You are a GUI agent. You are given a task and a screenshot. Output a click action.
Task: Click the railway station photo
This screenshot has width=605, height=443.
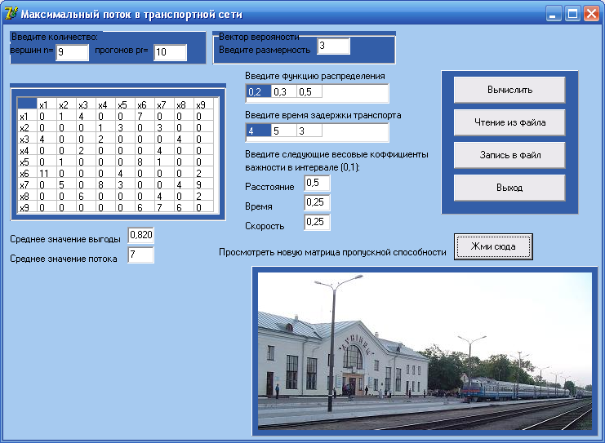pyautogui.click(x=425, y=351)
